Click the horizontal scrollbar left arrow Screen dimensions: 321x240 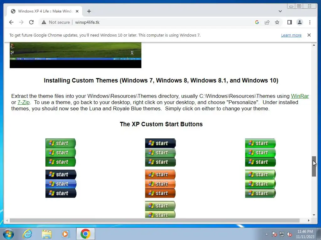[x=7, y=220]
